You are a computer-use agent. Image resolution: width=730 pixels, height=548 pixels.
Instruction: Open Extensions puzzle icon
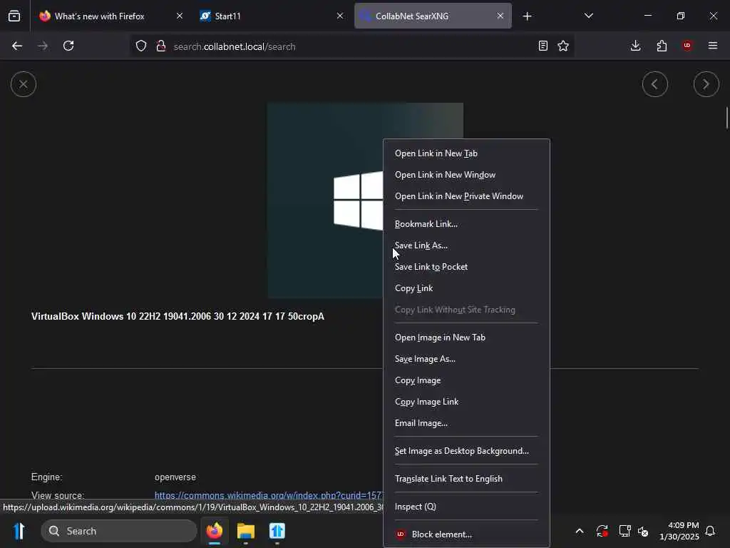[x=662, y=46]
